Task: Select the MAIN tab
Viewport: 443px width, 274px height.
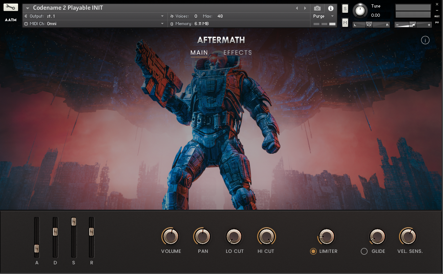Action: pyautogui.click(x=199, y=53)
